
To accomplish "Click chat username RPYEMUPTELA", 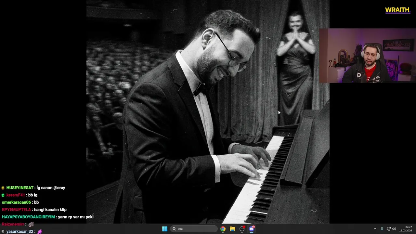I will click(16, 210).
